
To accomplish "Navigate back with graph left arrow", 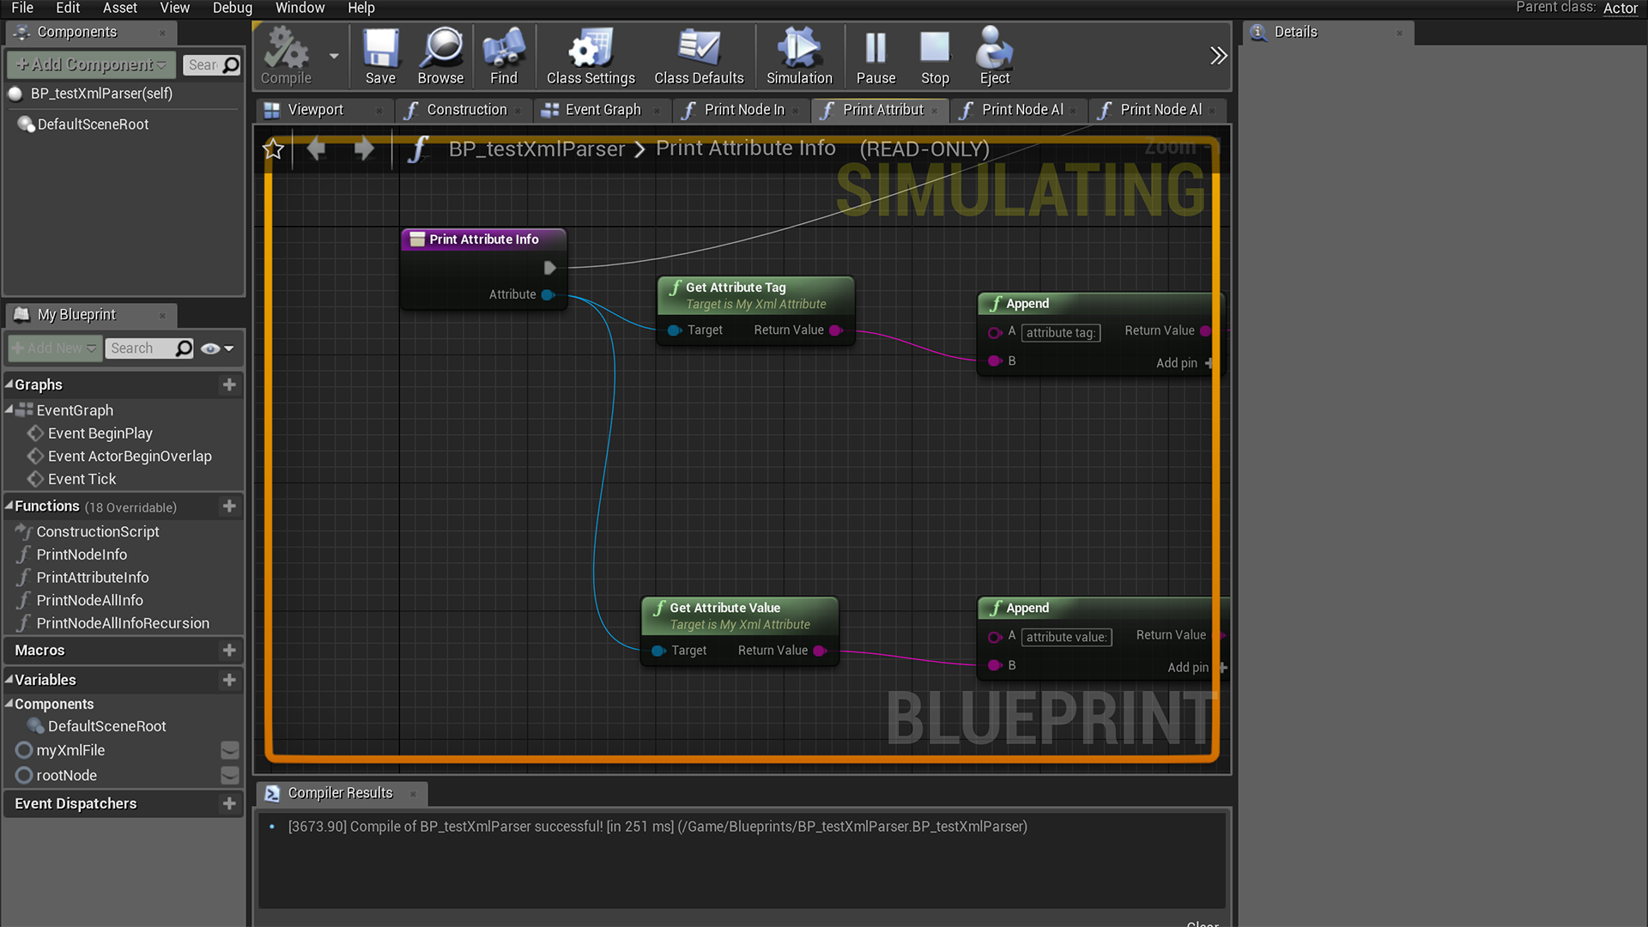I will pos(317,149).
